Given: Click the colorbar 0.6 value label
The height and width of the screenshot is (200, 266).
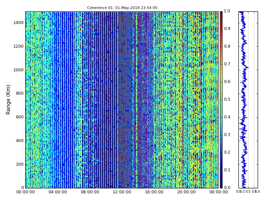Looking at the screenshot, I should (227, 82).
